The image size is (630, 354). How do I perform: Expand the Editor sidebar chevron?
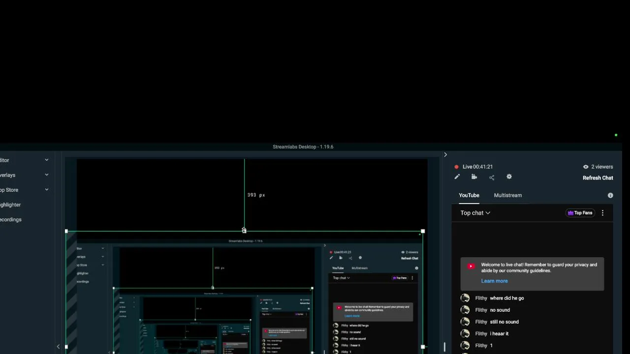click(x=47, y=160)
